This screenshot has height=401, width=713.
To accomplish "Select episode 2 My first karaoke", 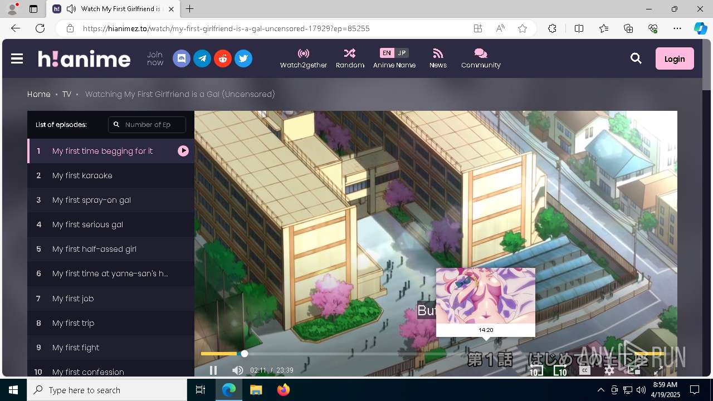I will (111, 175).
